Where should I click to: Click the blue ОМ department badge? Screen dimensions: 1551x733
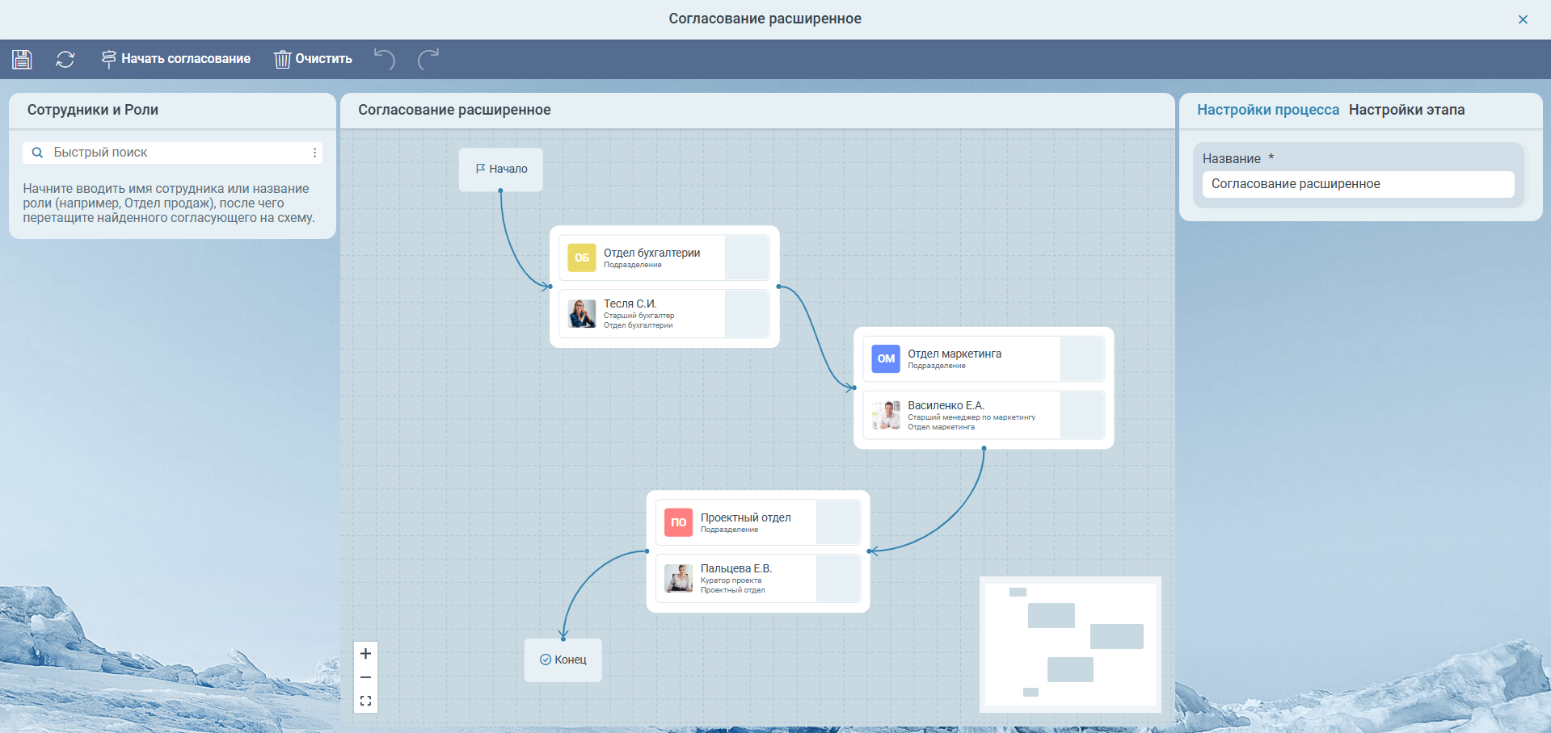coord(886,358)
